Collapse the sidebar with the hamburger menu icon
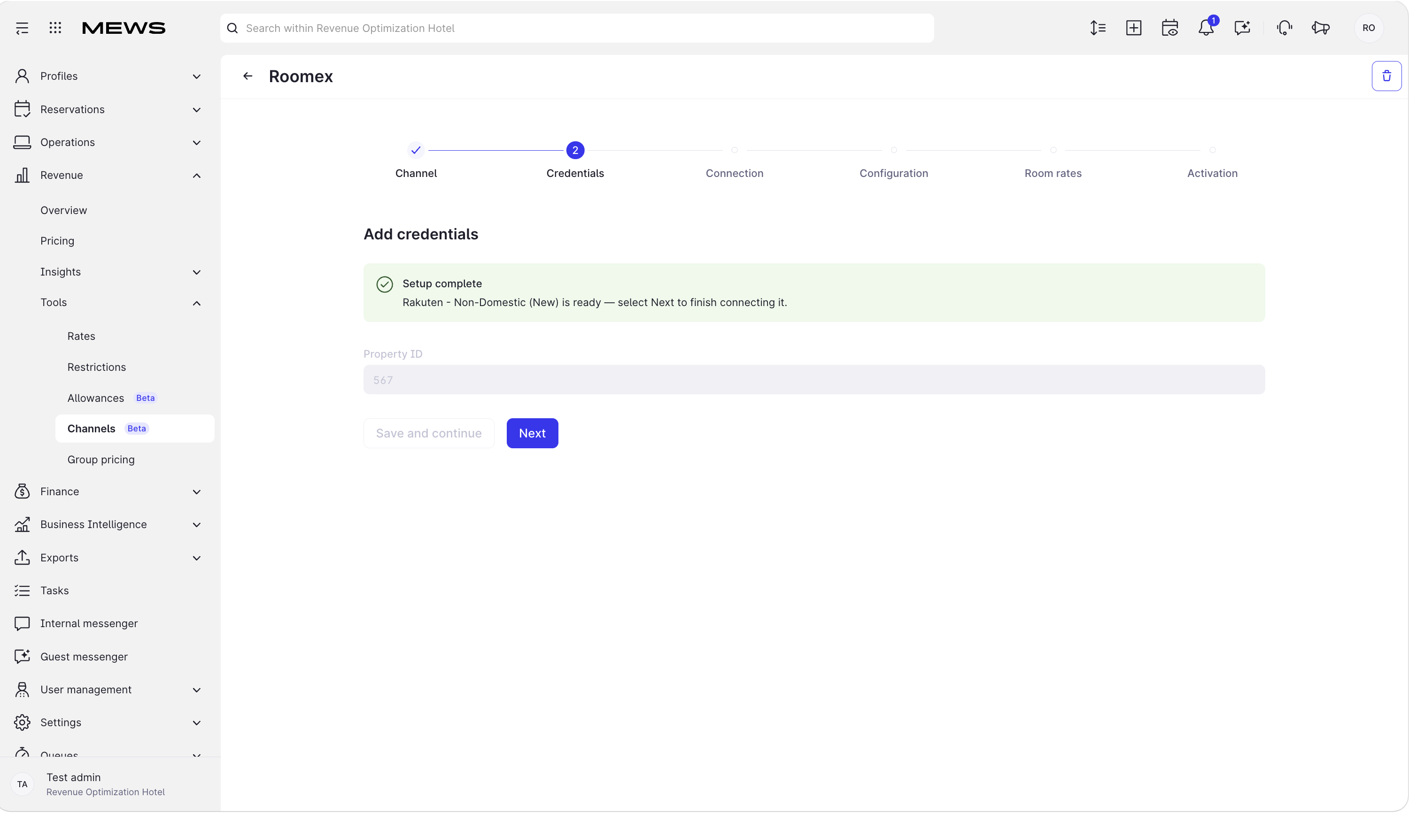1409x813 pixels. point(22,28)
